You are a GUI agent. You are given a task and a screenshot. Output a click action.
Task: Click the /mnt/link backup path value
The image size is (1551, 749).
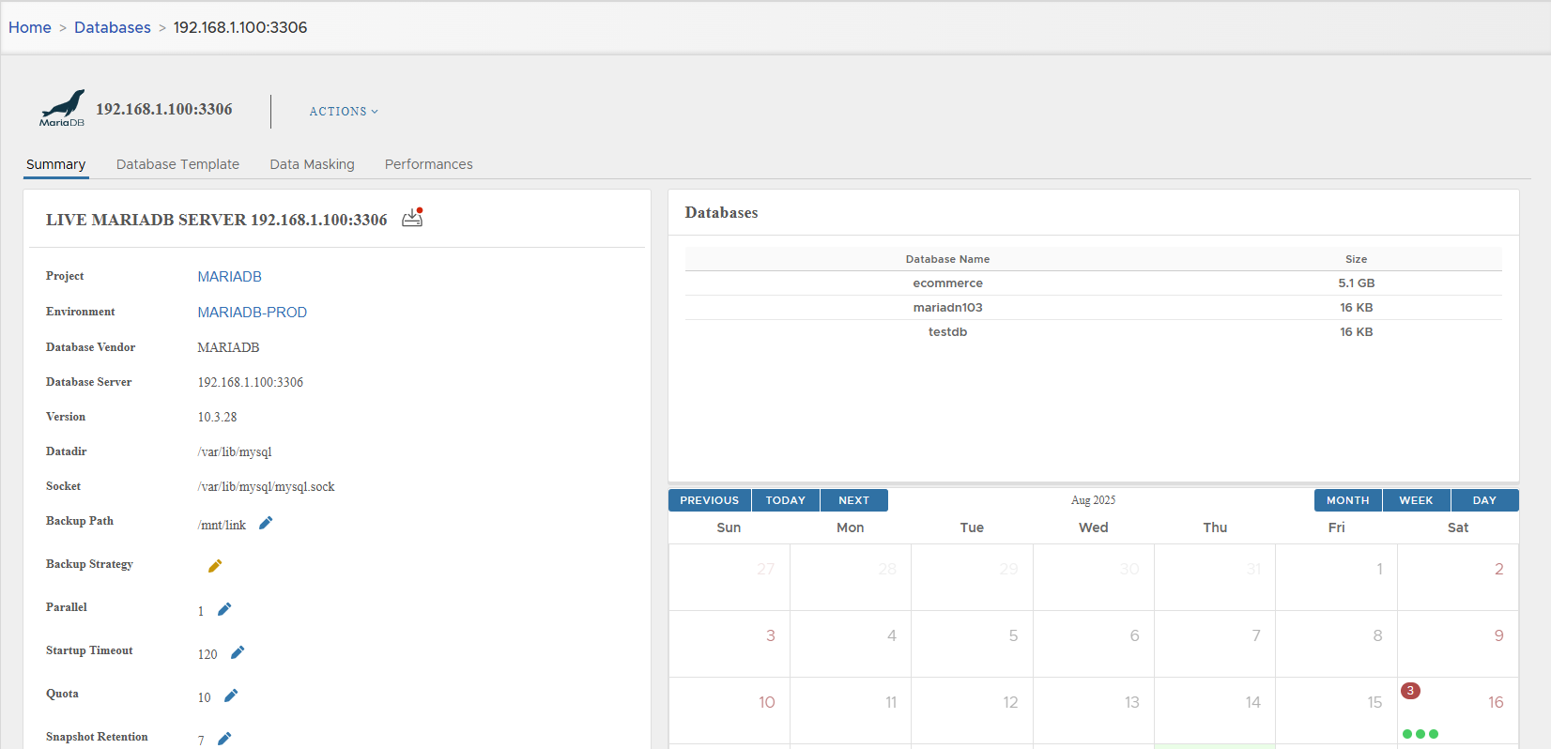(222, 525)
